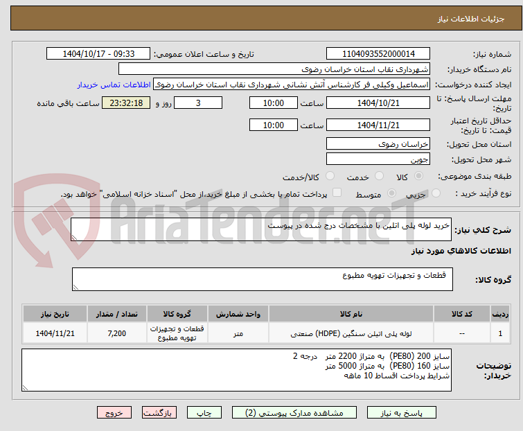Click the خروج exit button

pos(114,413)
